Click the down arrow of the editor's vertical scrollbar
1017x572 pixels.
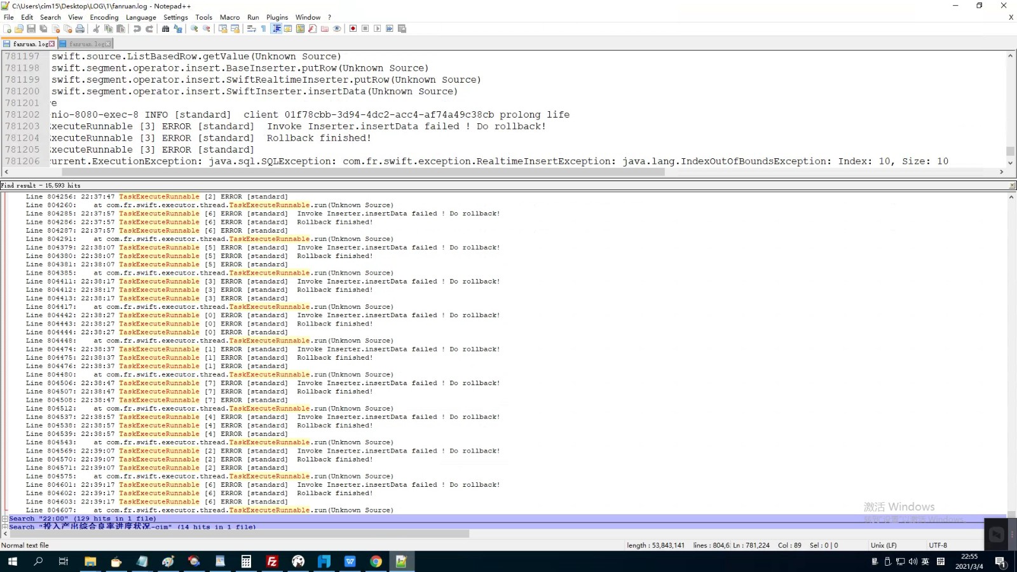click(1010, 162)
